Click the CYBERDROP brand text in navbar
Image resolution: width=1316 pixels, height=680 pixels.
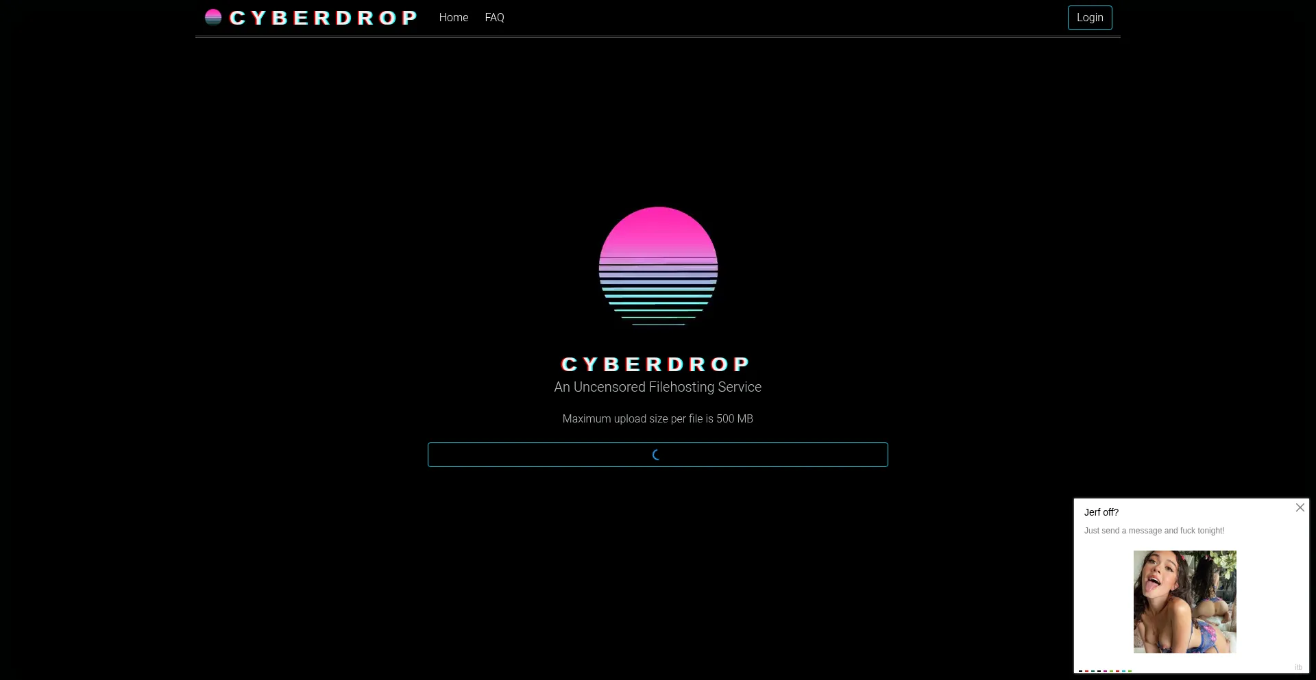pyautogui.click(x=324, y=18)
